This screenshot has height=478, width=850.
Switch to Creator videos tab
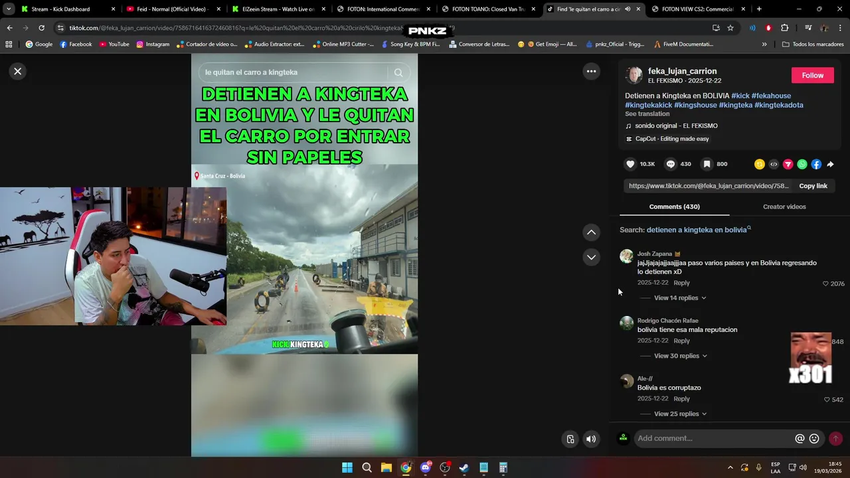[x=784, y=206]
